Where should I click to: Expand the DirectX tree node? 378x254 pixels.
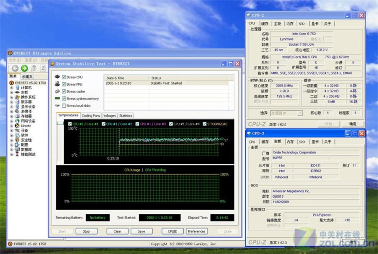pos(12,126)
